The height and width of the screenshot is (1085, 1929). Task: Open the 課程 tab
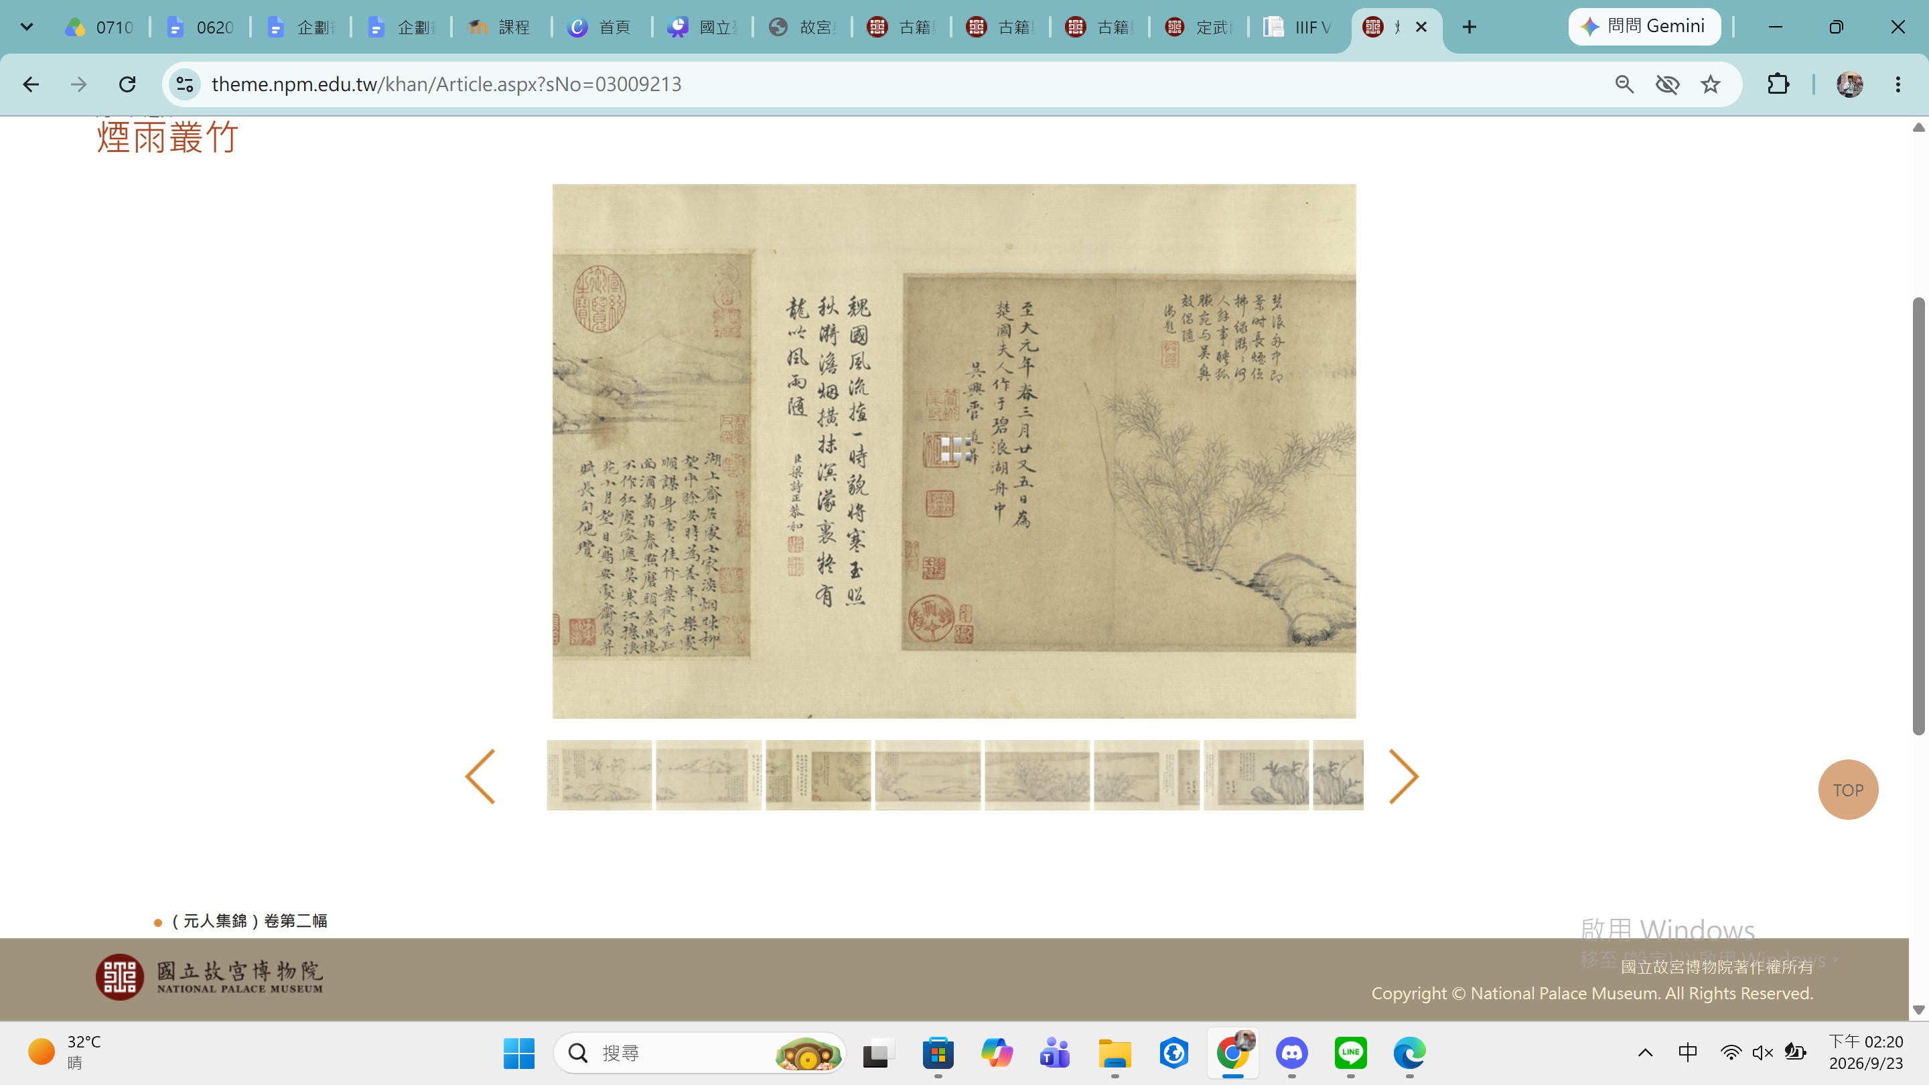[500, 27]
